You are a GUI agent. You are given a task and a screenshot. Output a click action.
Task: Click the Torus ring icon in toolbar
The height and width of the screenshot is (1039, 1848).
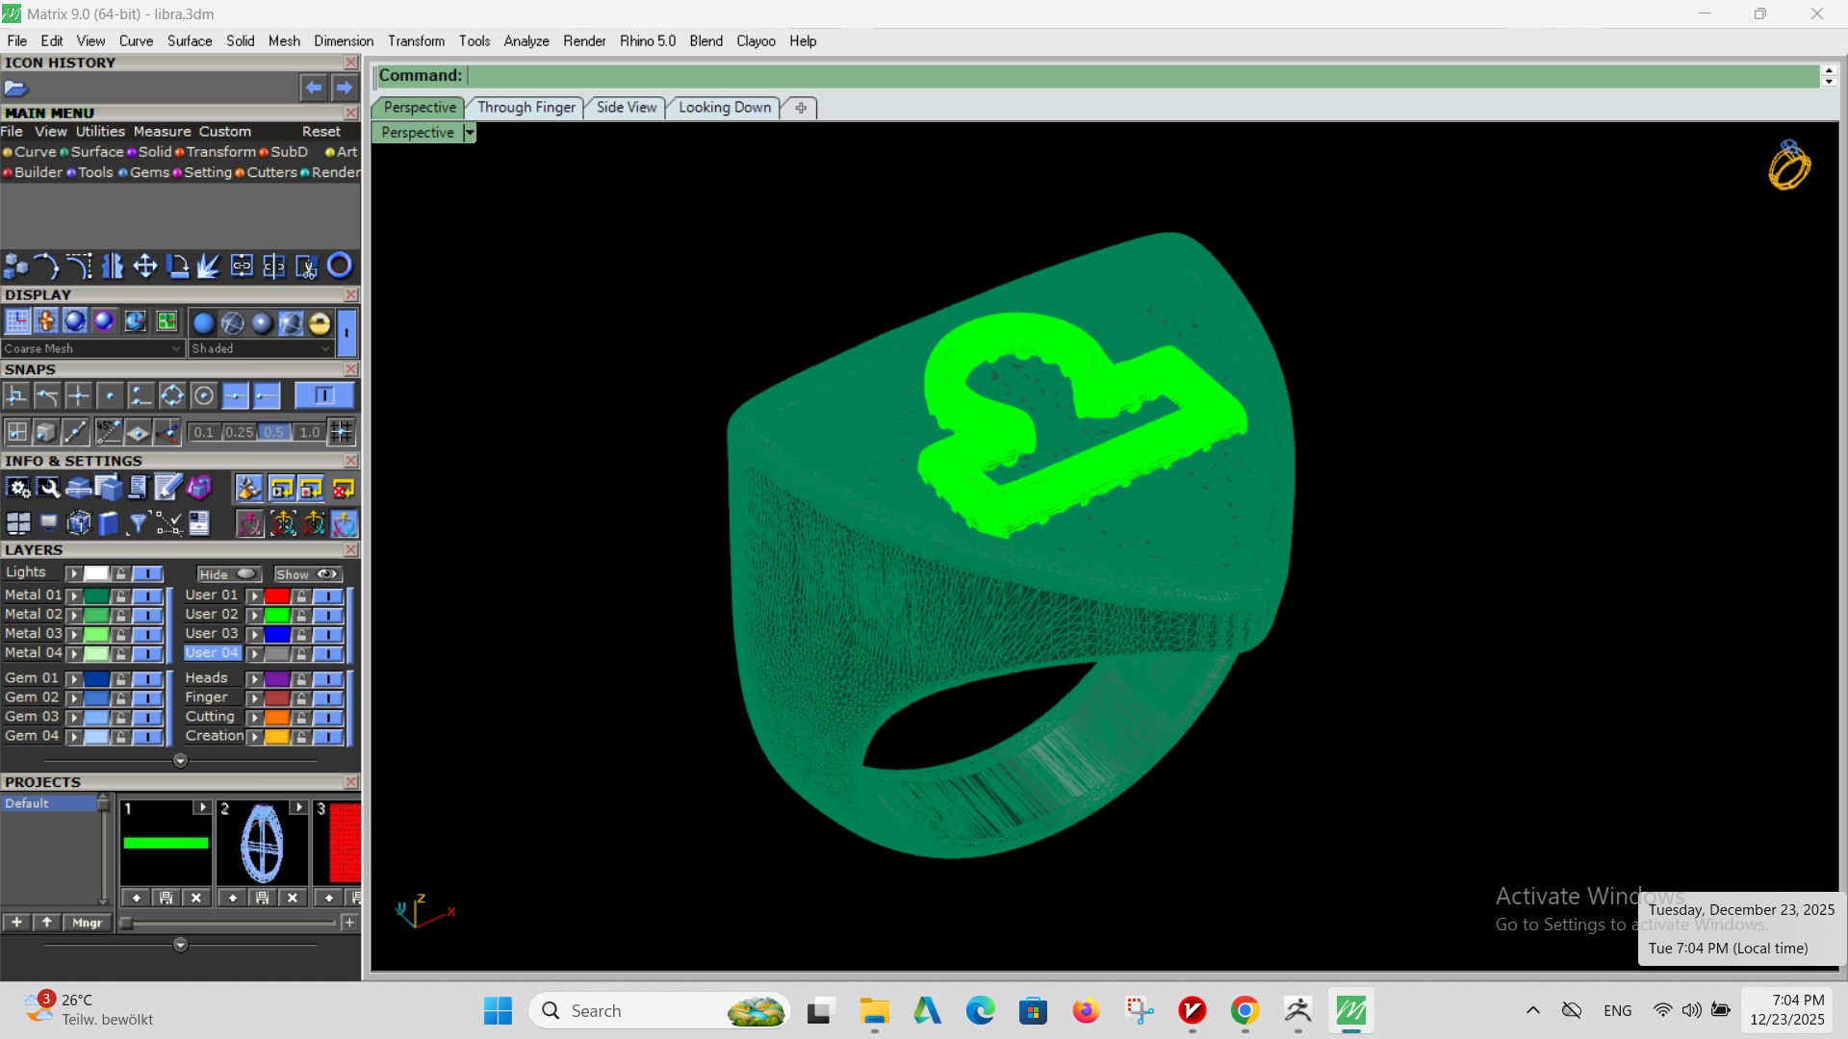[340, 266]
